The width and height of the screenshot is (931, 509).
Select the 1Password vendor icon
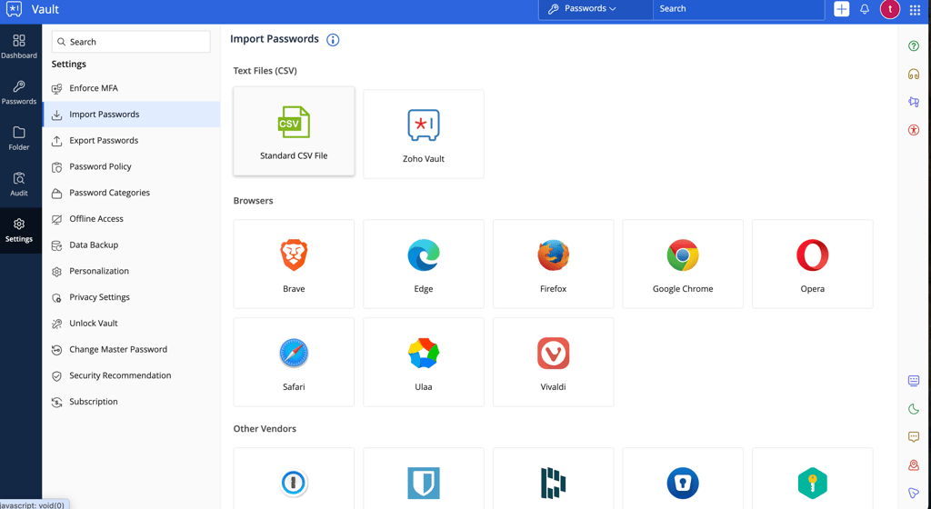pos(294,483)
